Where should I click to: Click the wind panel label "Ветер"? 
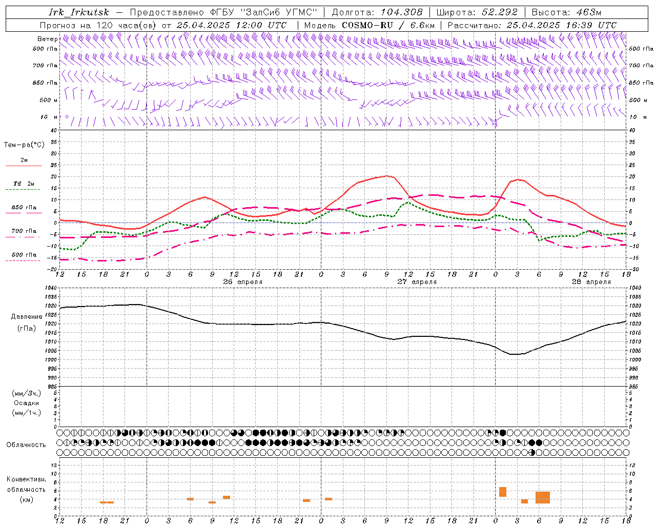[x=47, y=39]
